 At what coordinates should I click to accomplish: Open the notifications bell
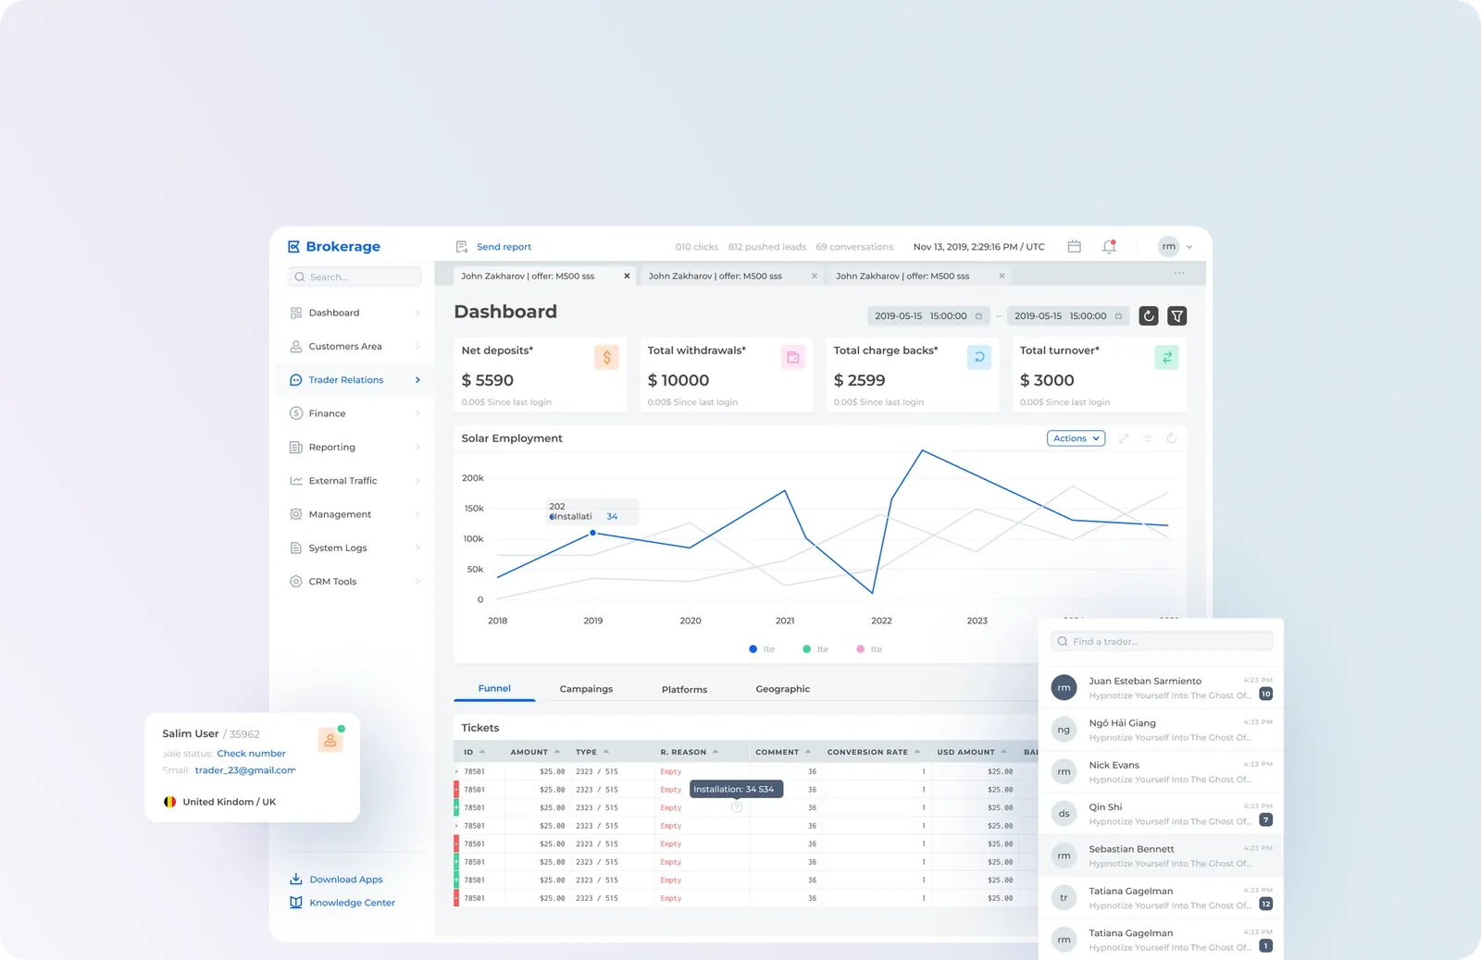click(1109, 246)
